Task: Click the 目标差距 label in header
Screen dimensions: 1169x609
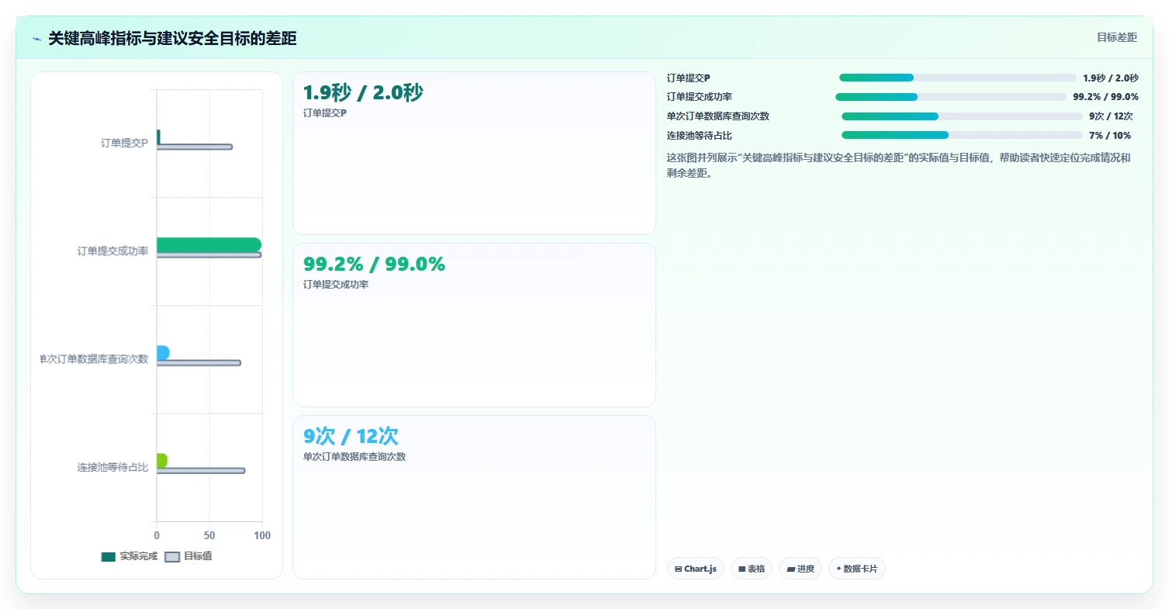Action: [x=1116, y=37]
